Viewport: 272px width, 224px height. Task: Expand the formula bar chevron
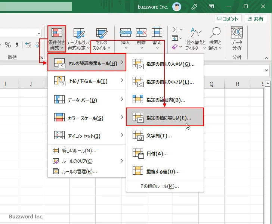coord(266,70)
